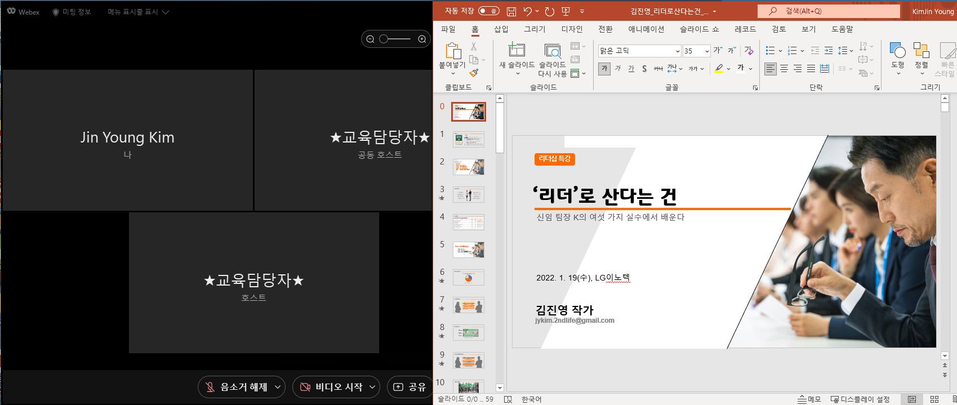Decrease font size with the smaller 가 icon
Screen dimensions: 957x405
click(x=732, y=51)
